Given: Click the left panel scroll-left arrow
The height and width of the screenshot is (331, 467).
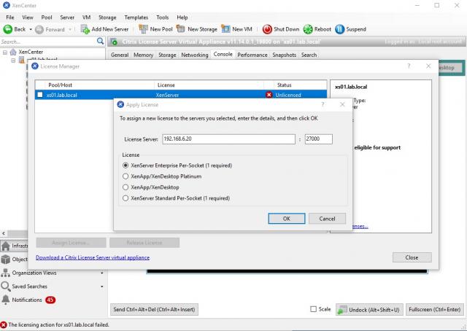Looking at the screenshot, I should 4,233.
